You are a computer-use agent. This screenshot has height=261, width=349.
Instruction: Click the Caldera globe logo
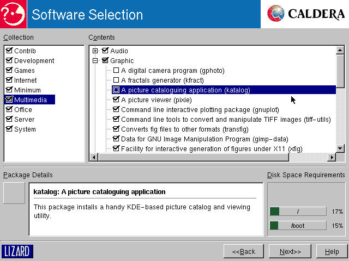point(277,14)
